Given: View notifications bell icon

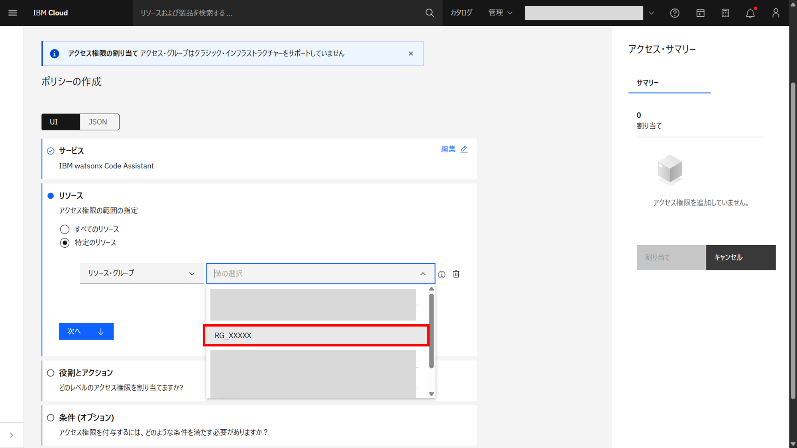Looking at the screenshot, I should tap(750, 13).
